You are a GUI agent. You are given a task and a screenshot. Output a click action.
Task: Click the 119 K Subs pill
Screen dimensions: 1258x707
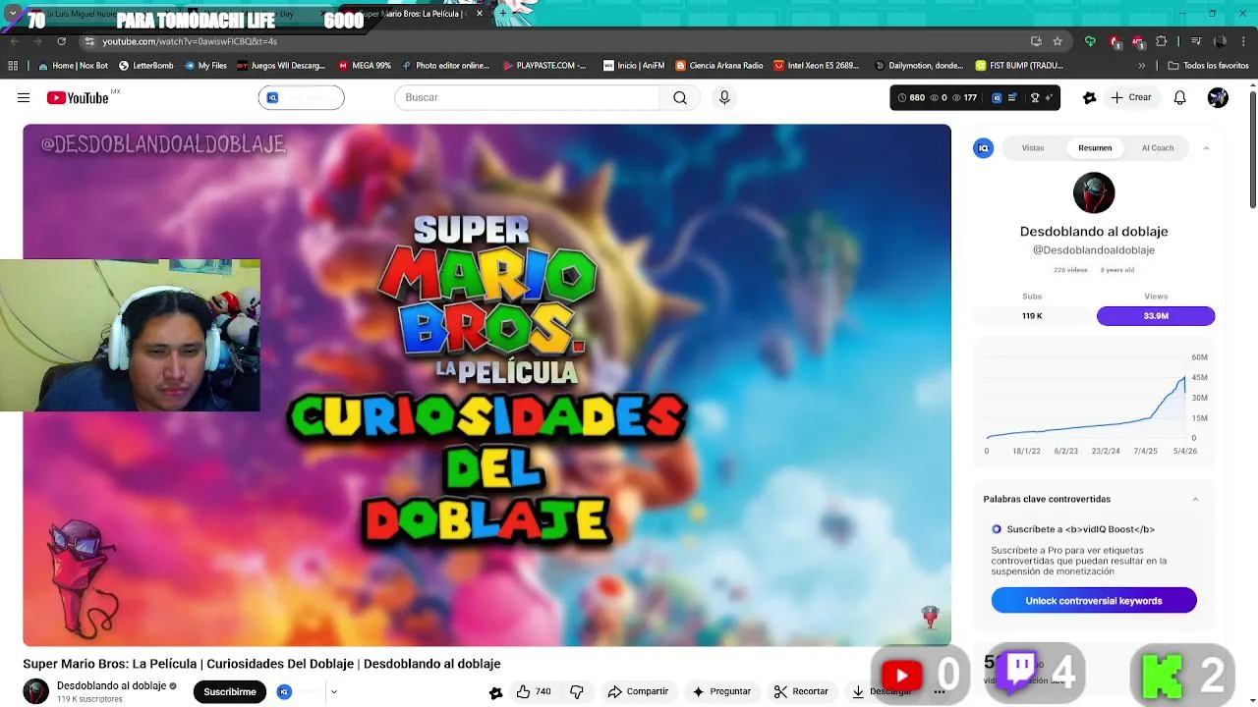tap(1032, 316)
